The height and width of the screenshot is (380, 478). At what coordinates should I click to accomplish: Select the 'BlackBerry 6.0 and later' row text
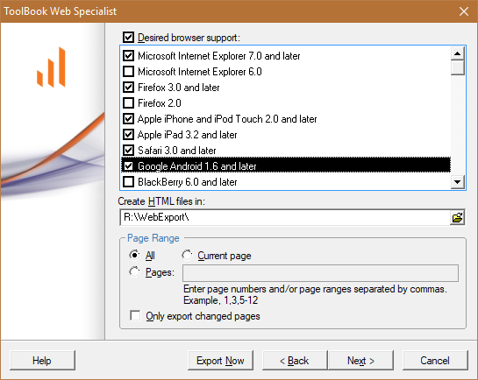[x=187, y=182]
